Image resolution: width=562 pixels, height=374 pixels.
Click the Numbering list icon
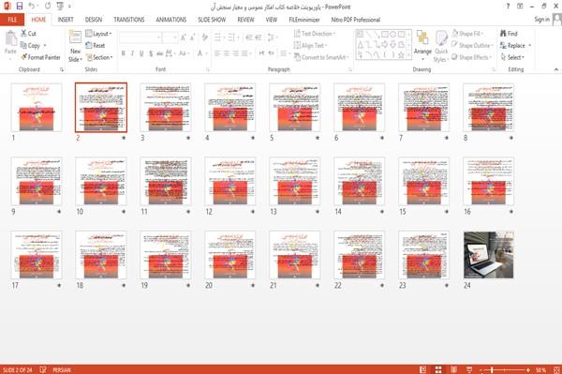231,37
